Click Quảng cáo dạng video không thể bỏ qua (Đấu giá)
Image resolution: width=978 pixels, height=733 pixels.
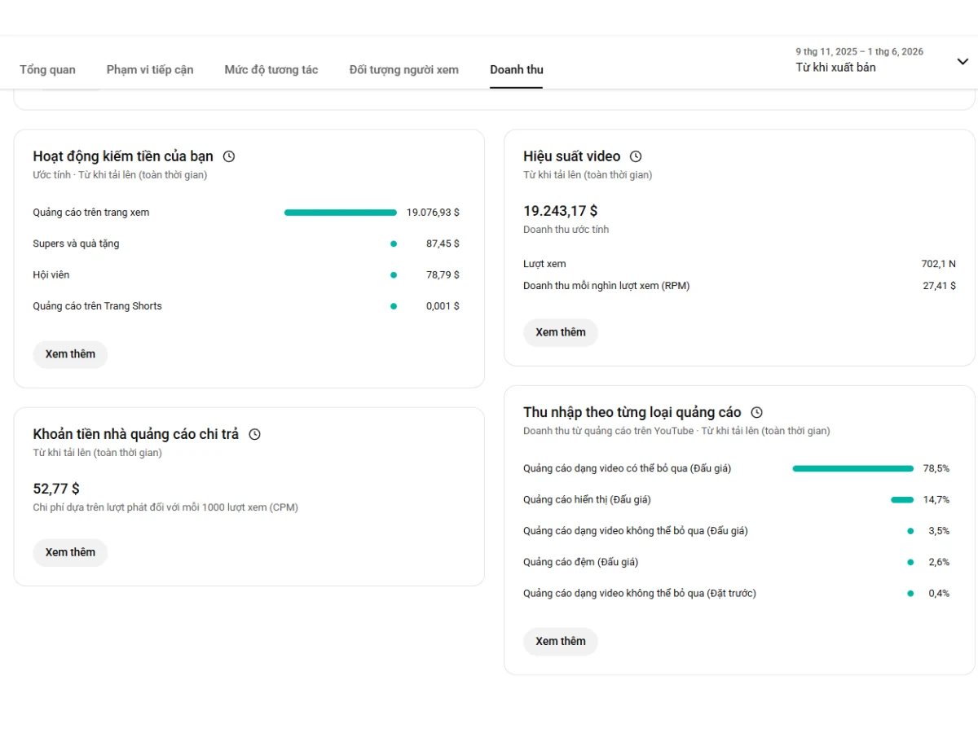point(636,531)
